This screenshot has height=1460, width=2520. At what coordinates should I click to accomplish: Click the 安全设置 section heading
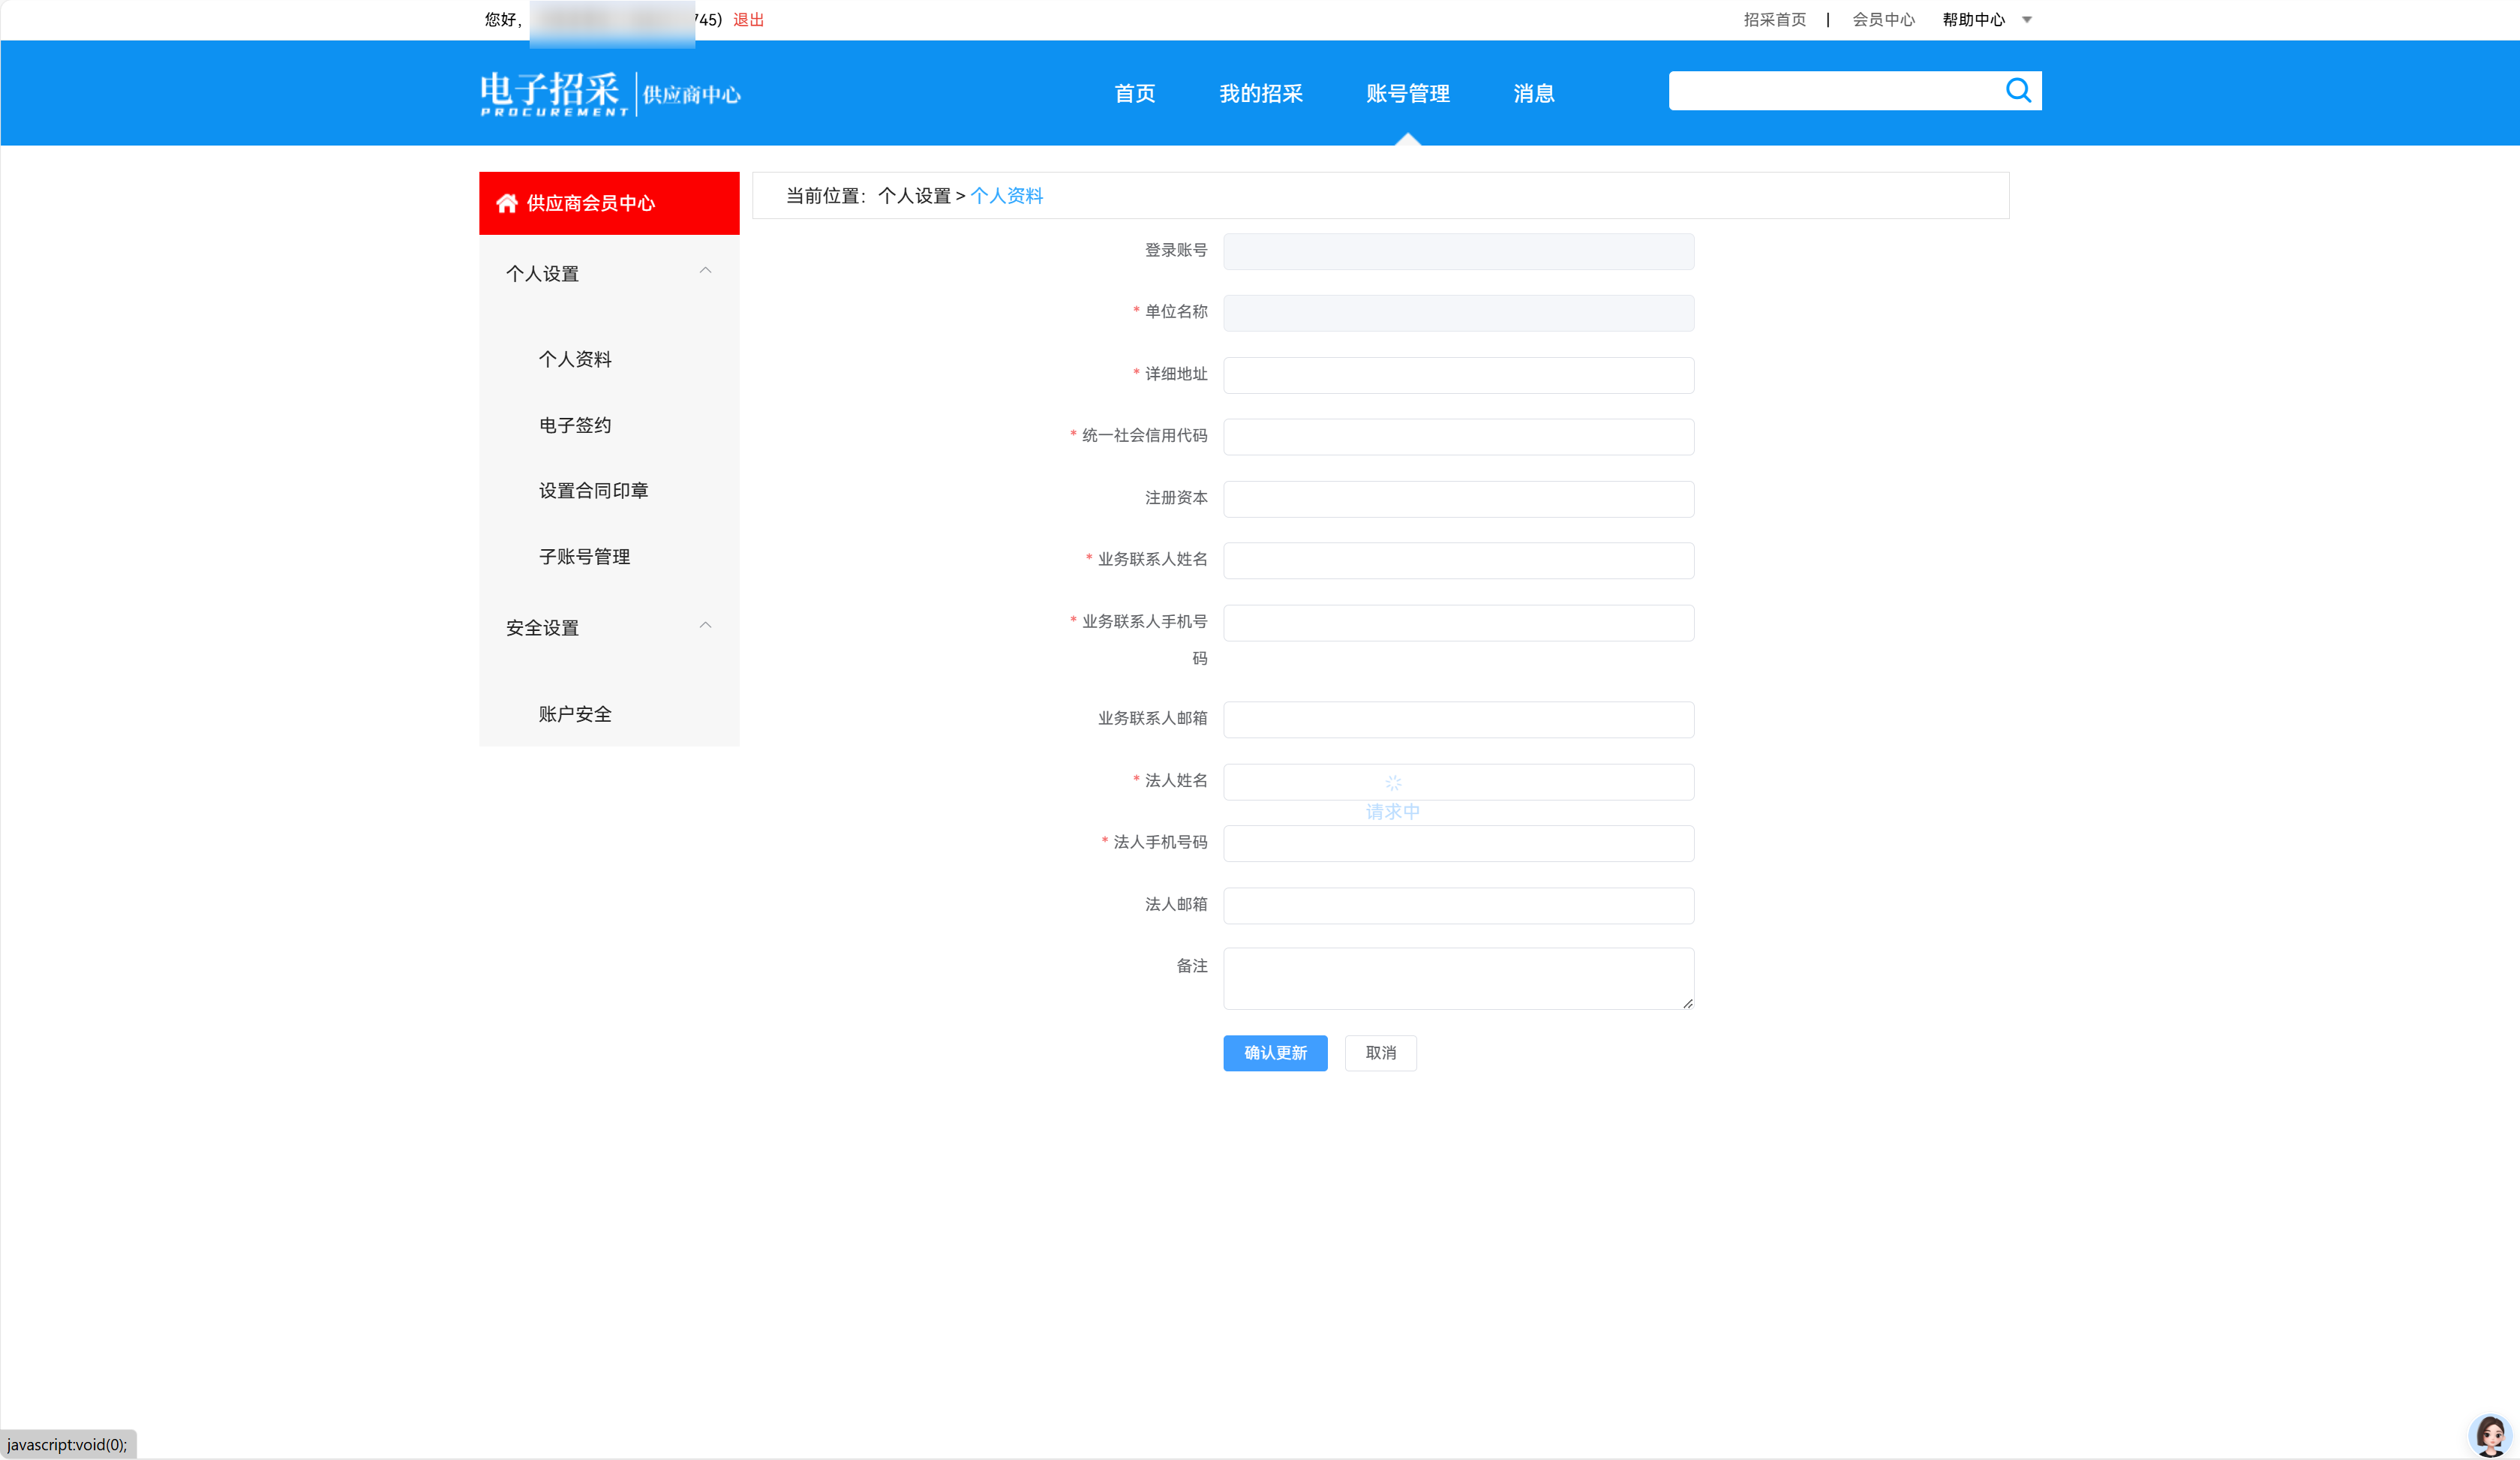(542, 628)
